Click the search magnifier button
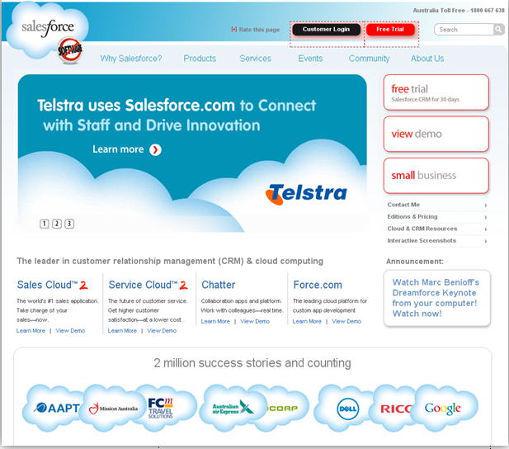This screenshot has height=449, width=509. coord(498,30)
